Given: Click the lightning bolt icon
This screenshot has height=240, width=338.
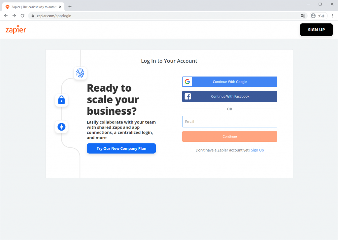Looking at the screenshot, I should coord(61,127).
